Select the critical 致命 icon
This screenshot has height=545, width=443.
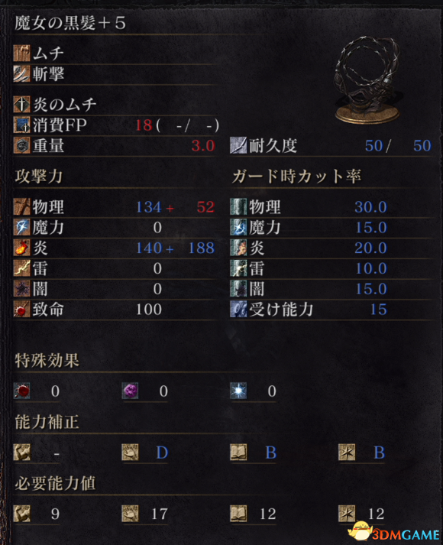21,310
